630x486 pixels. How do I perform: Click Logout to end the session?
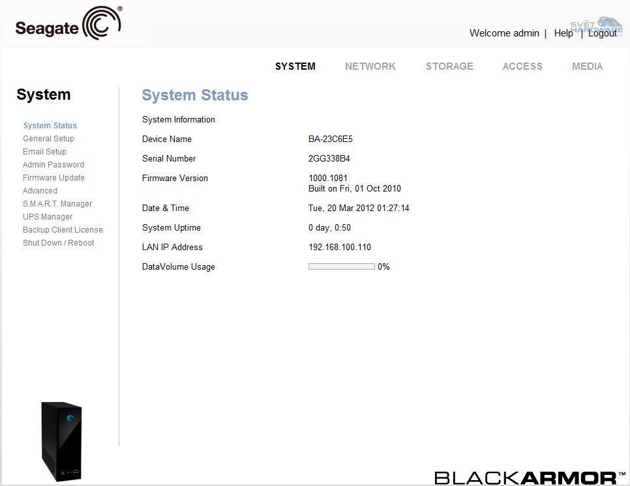[x=602, y=33]
